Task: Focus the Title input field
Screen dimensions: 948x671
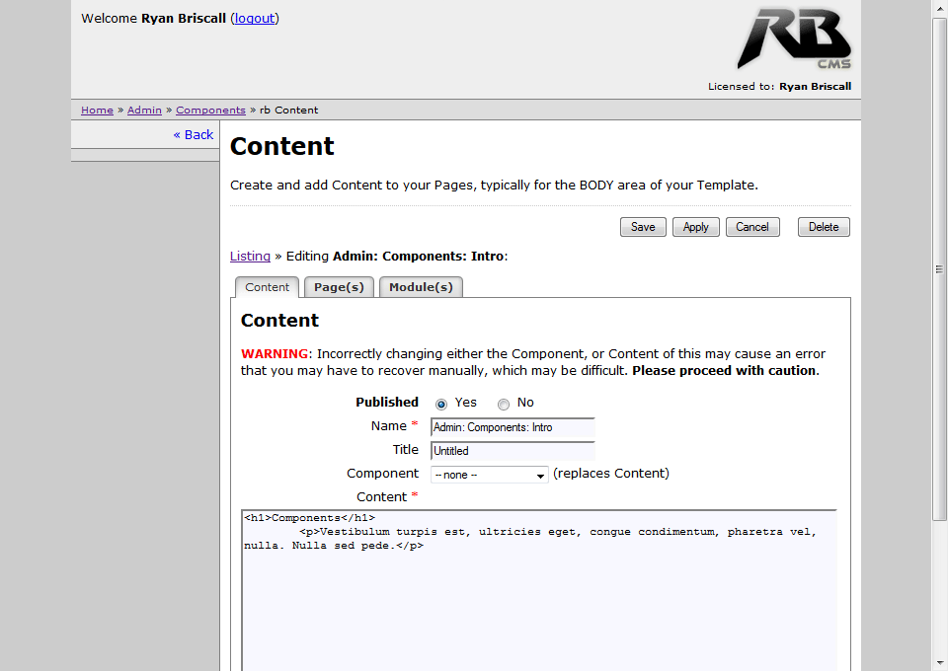Action: [513, 451]
